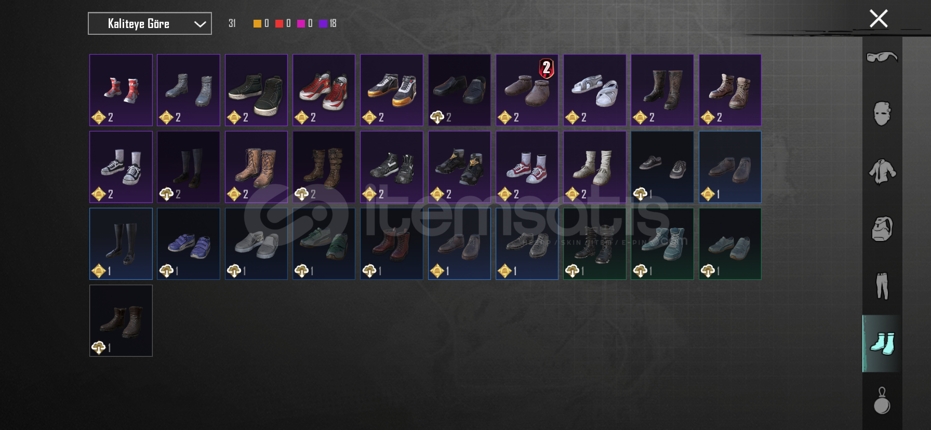Filter by the purple quality swatch

click(323, 23)
